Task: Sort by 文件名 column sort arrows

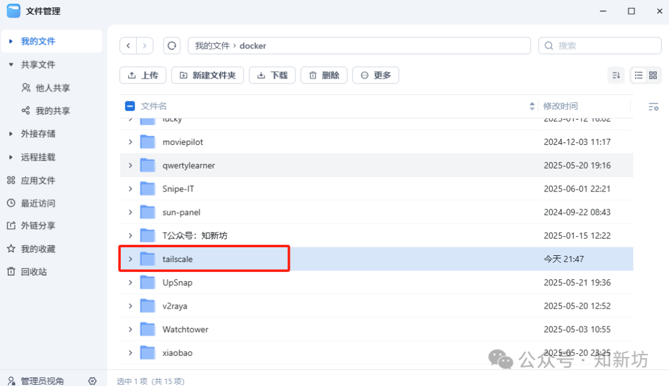Action: point(531,106)
